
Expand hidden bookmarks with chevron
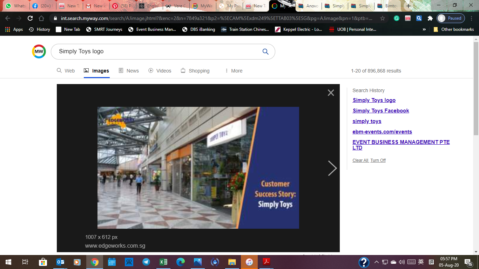coord(424,29)
